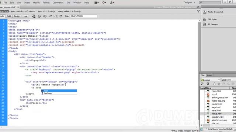The width and height of the screenshot is (236, 132).
Task: Click the filter icon for related files
Action: pos(198,11)
